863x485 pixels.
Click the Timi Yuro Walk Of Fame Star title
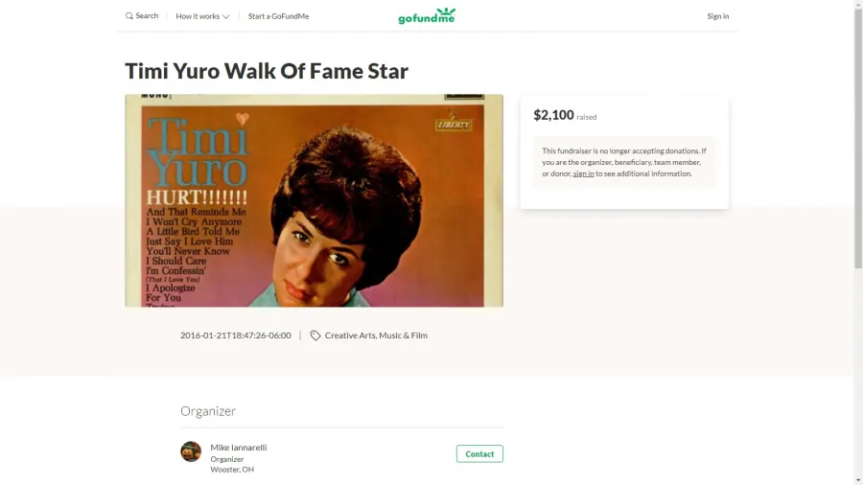coord(267,71)
